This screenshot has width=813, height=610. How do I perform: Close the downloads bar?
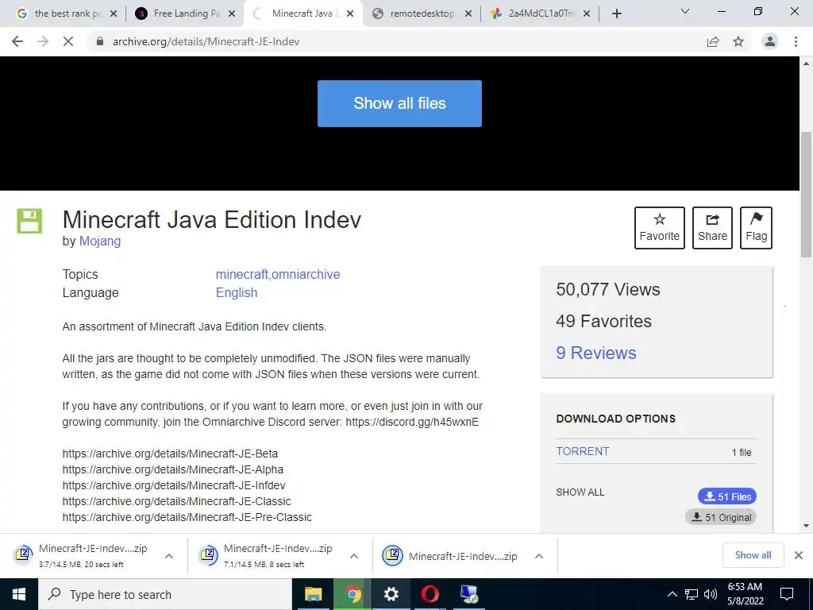[x=799, y=555]
